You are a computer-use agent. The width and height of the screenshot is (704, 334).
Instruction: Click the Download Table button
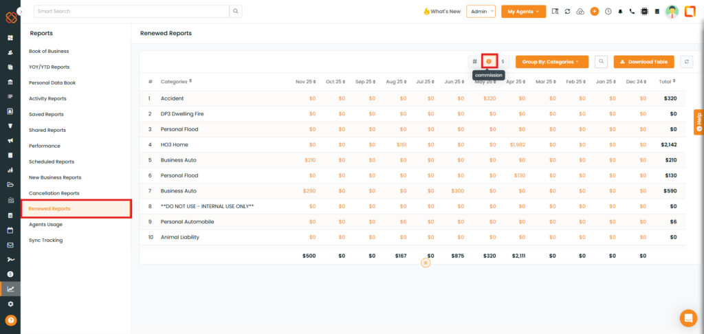[643, 62]
